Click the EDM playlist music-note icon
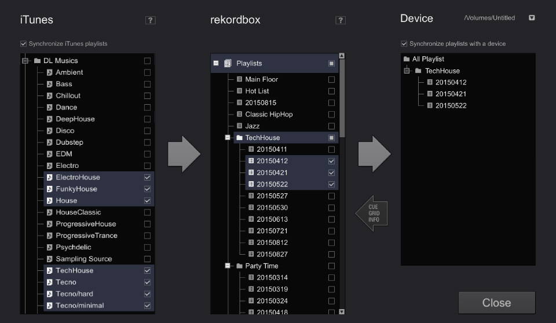 (x=50, y=154)
